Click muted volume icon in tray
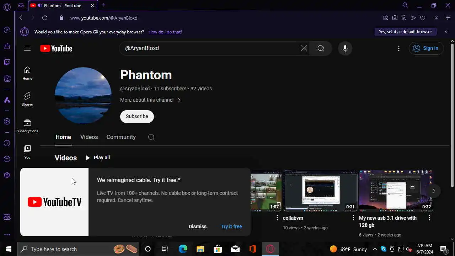This screenshot has width=455, height=256. pos(409,249)
